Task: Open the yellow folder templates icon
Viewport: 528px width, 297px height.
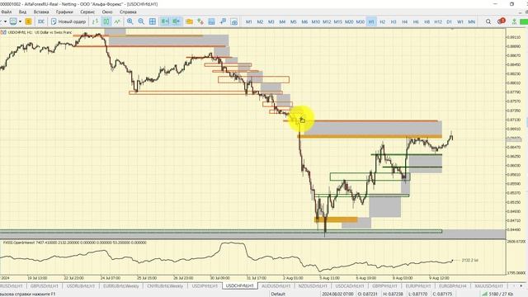Action: click(x=189, y=21)
